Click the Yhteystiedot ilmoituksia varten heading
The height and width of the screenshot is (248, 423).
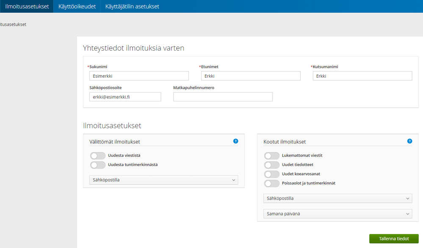pos(133,48)
